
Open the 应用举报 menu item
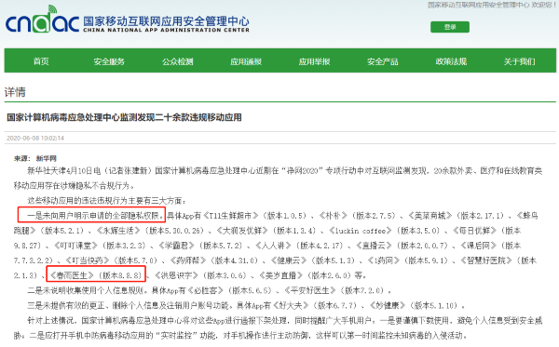315,61
